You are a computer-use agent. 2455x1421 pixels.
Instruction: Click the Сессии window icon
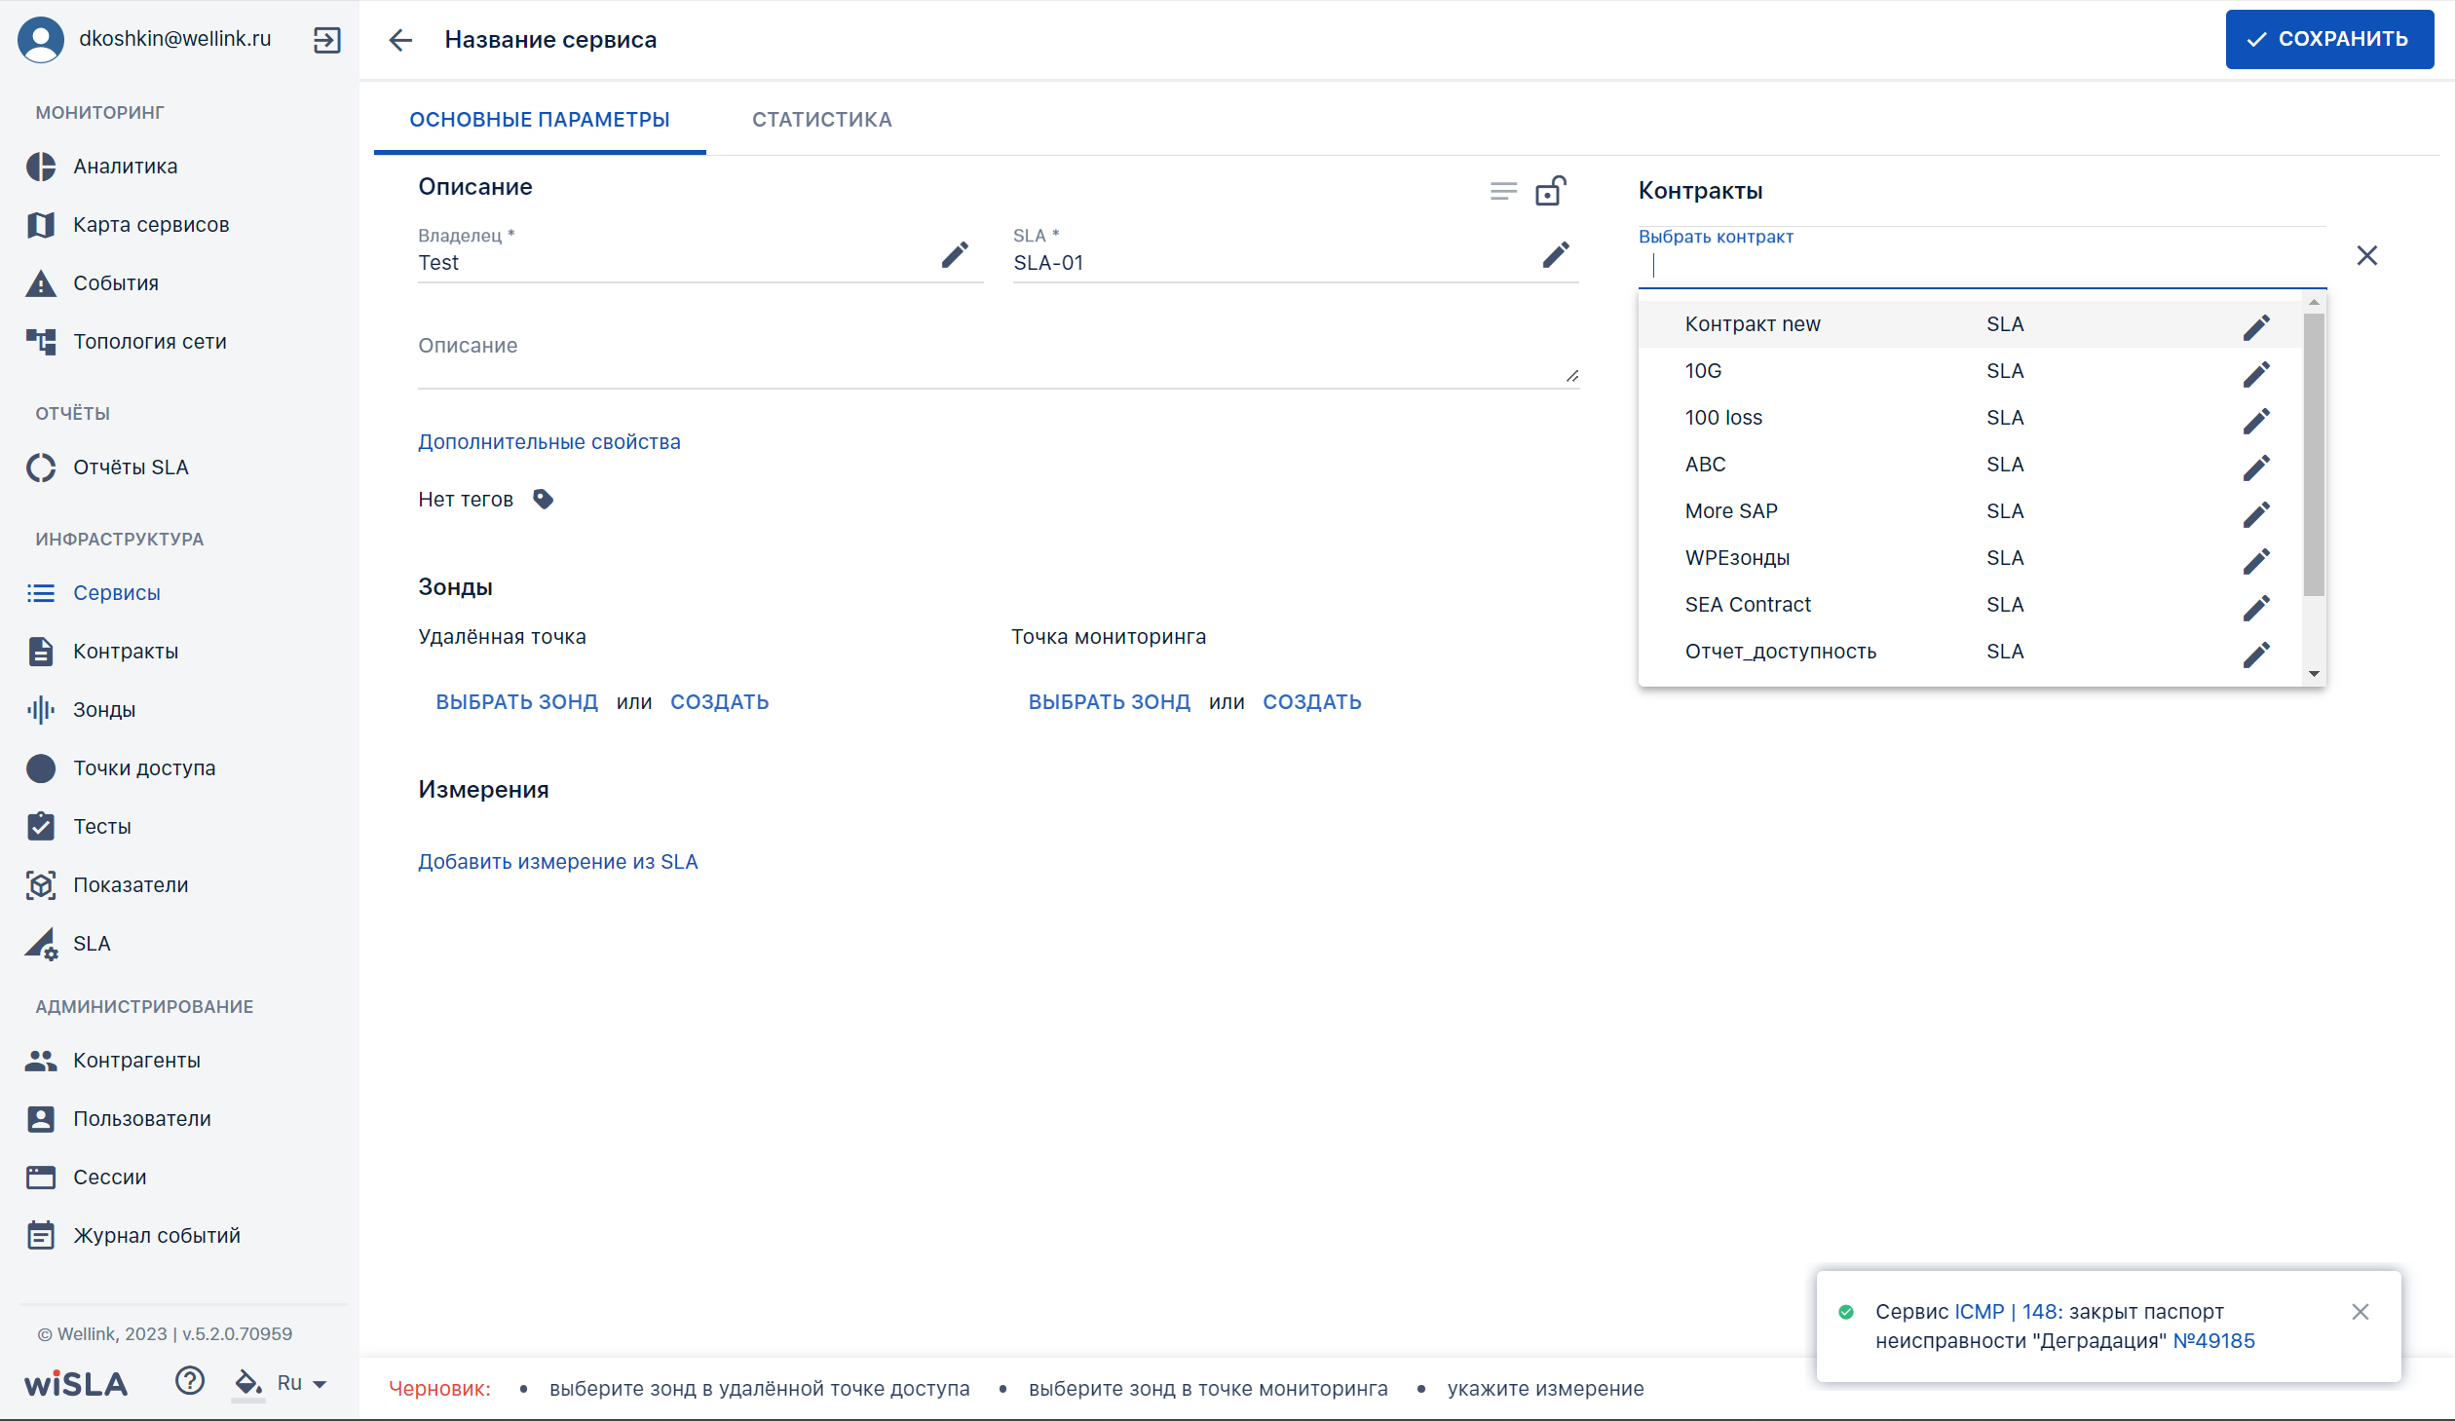click(41, 1178)
